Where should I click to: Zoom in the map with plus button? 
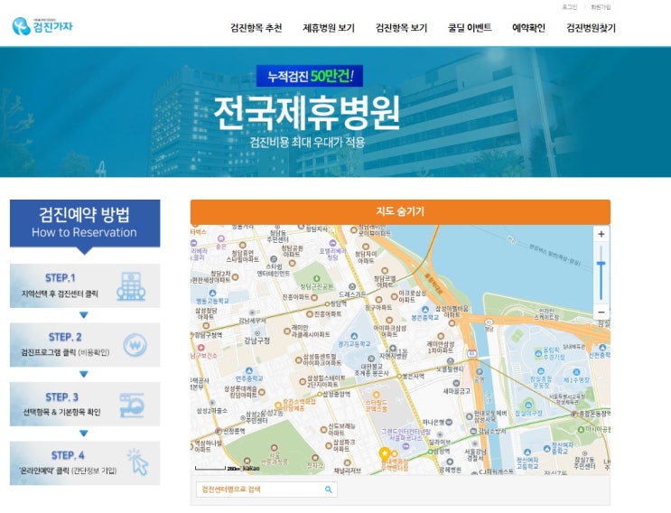pyautogui.click(x=601, y=234)
